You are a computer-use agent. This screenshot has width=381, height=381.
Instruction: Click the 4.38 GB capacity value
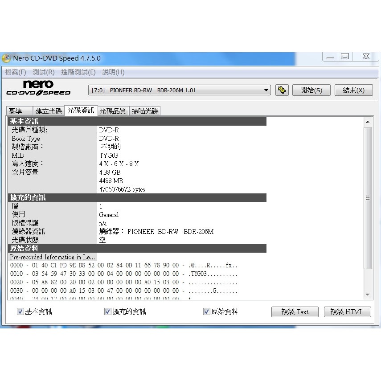[110, 172]
